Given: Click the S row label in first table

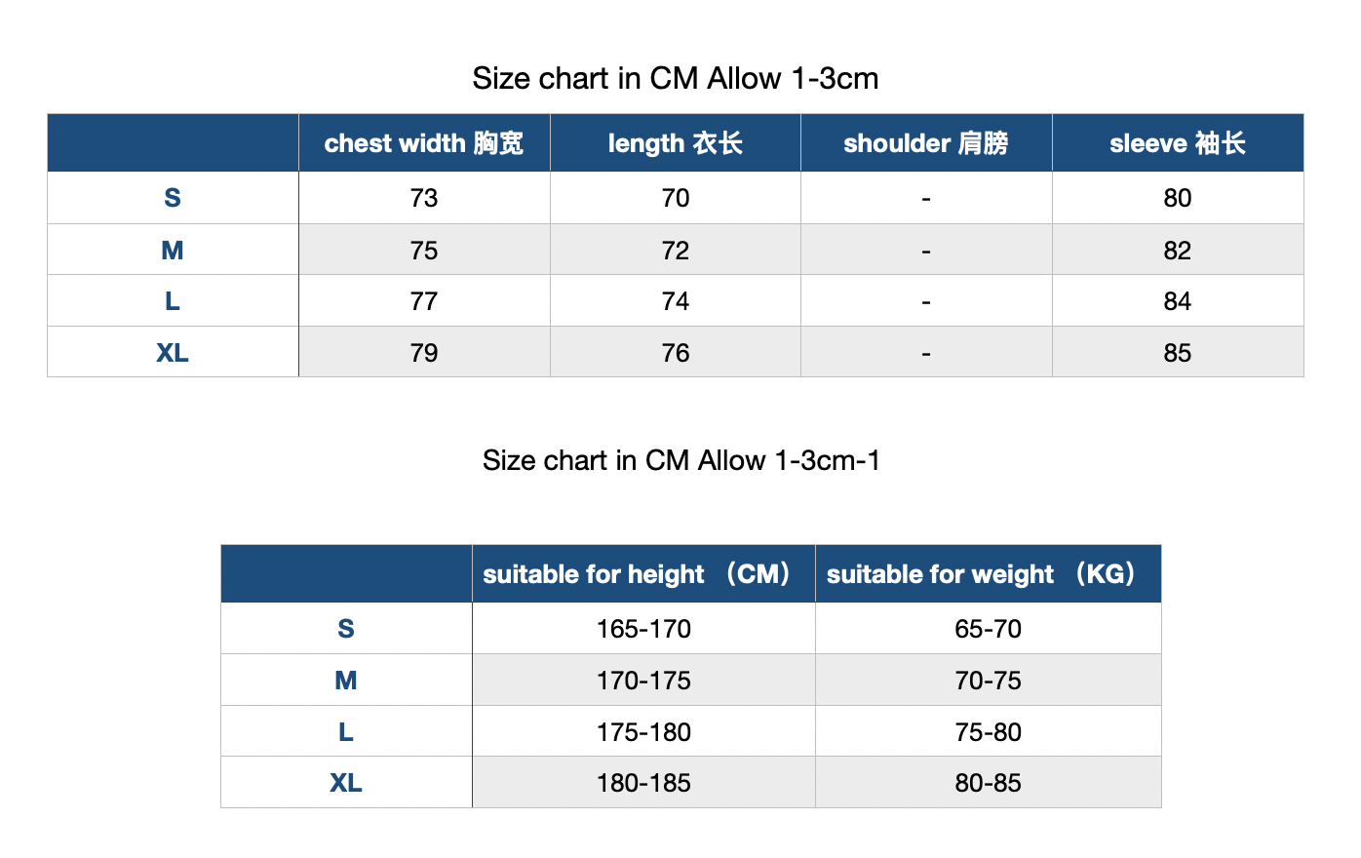Looking at the screenshot, I should 173,198.
